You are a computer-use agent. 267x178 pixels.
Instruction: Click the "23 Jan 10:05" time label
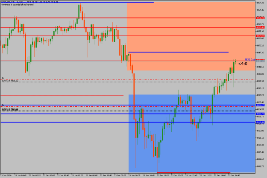point(134,175)
